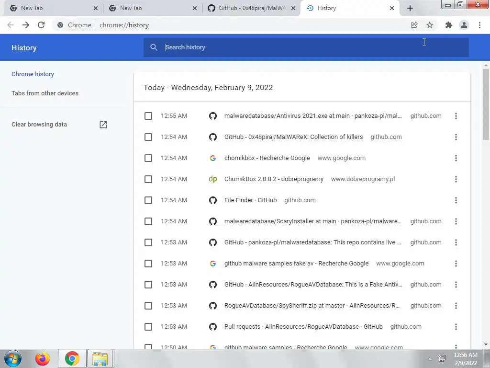Click Google favicon of fake av search entry
This screenshot has height=368, width=490.
tap(213, 264)
